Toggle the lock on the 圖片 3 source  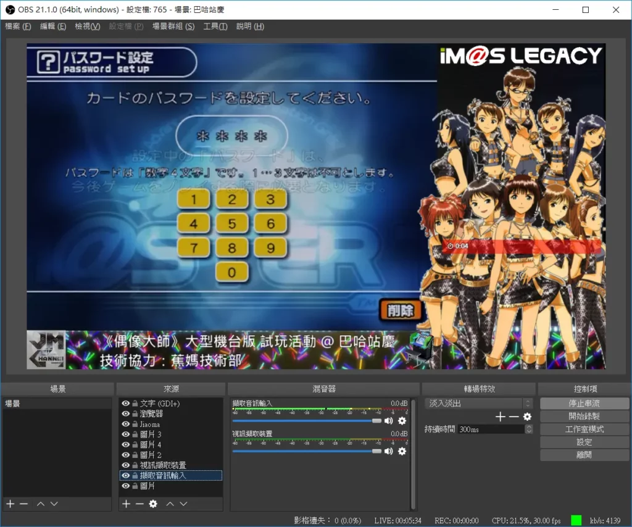(x=135, y=434)
